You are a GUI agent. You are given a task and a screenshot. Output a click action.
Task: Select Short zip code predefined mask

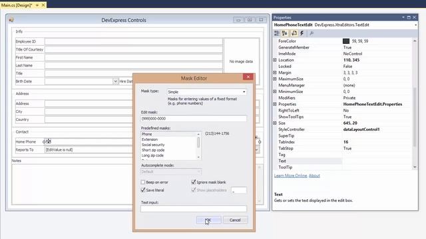(x=168, y=150)
